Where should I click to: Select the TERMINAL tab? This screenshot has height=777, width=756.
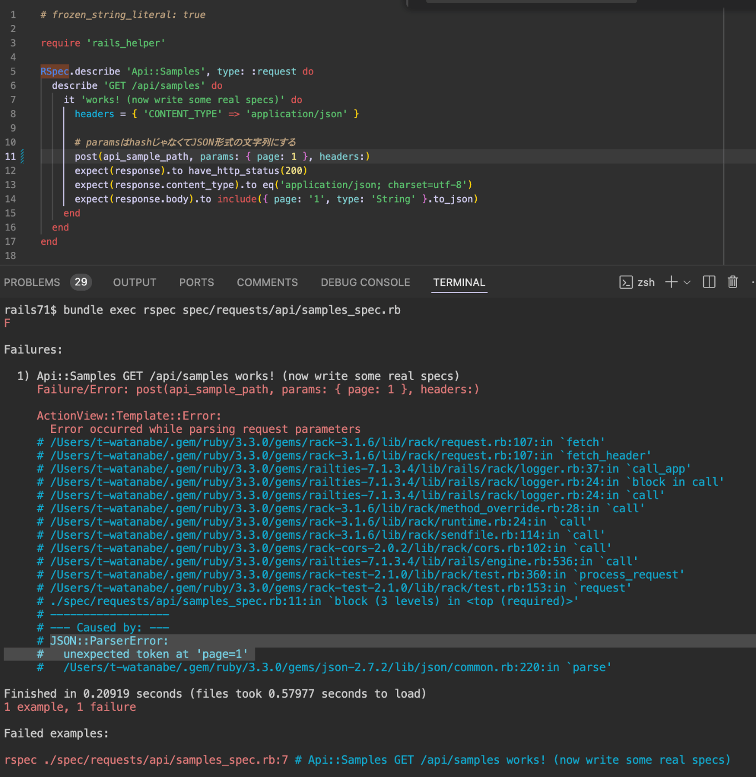pyautogui.click(x=459, y=282)
